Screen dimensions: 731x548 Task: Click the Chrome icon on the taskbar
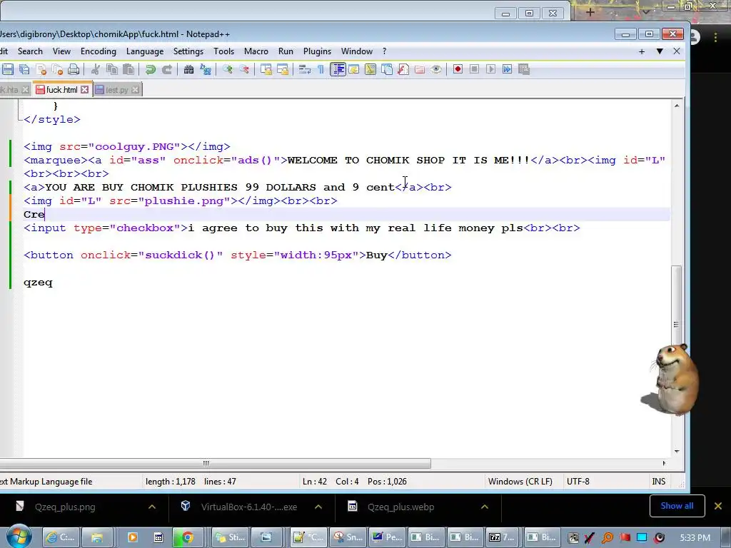click(188, 537)
